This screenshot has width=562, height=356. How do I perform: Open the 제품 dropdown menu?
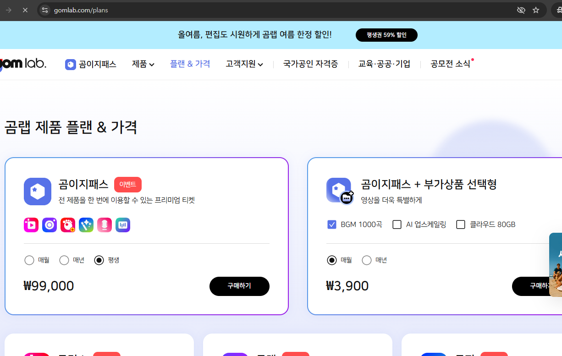[143, 64]
